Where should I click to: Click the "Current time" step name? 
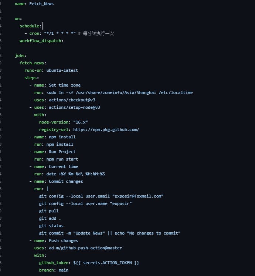pos(64,166)
